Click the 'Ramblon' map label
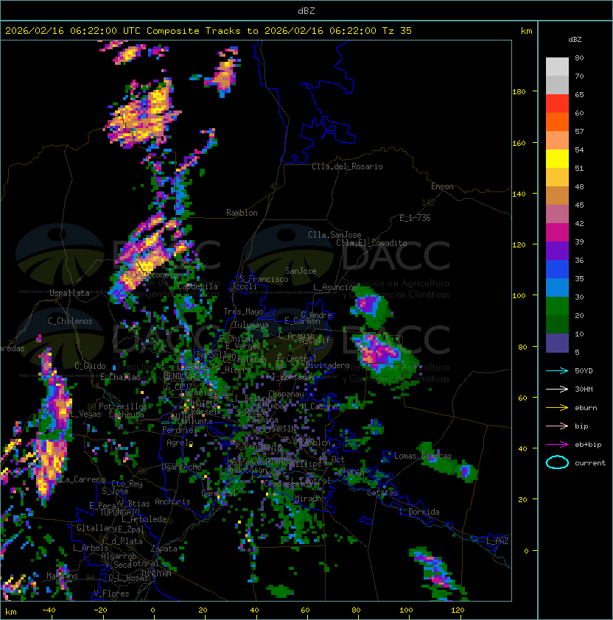 tap(242, 213)
